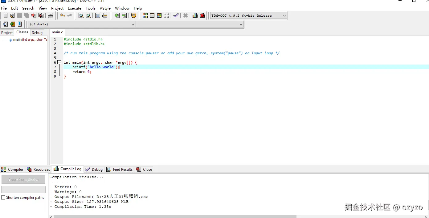The height and width of the screenshot is (218, 429).
Task: Switch to the Classes sidebar tab
Action: [22, 32]
